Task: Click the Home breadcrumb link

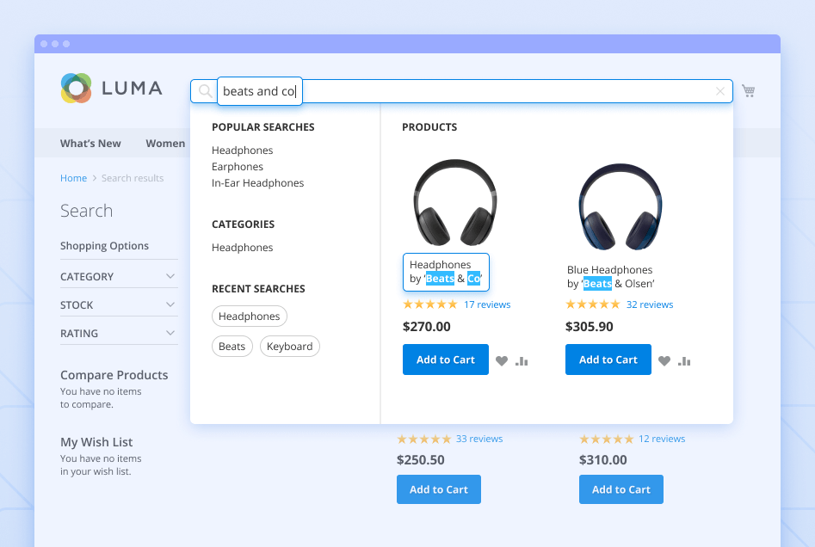Action: point(73,178)
